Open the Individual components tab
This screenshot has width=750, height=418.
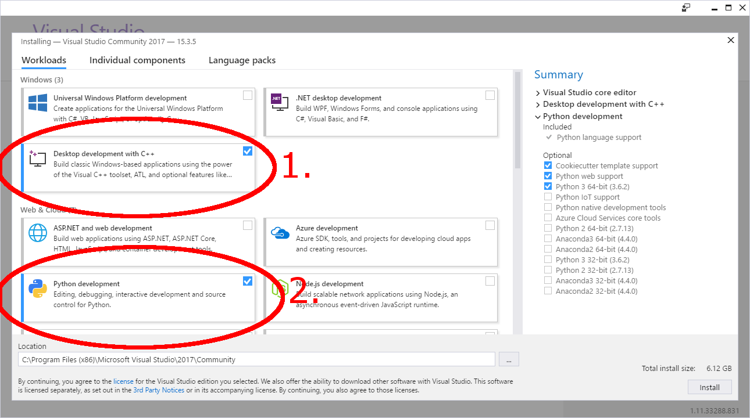(137, 60)
